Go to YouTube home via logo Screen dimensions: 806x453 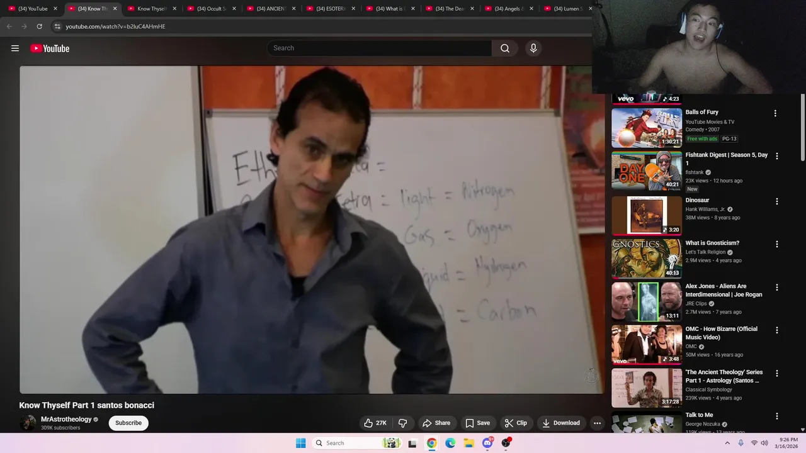(x=50, y=48)
